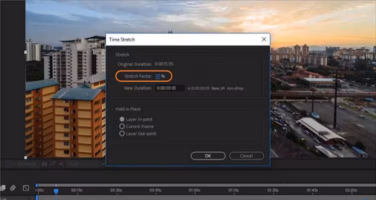
Task: Click the viewer current timecode display
Action: coord(27,164)
